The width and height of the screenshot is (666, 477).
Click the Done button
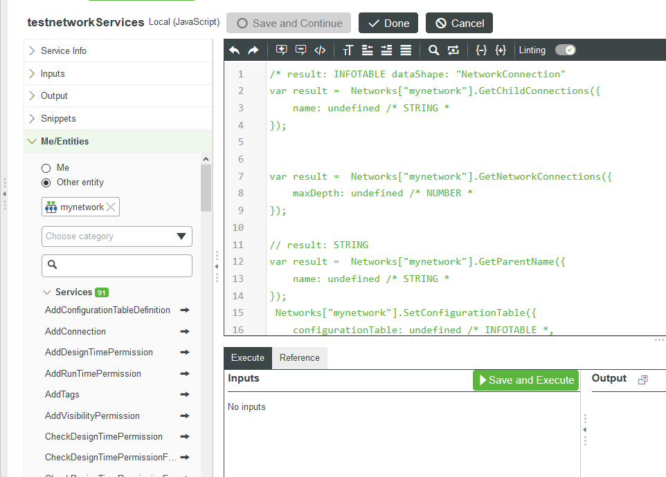click(388, 24)
